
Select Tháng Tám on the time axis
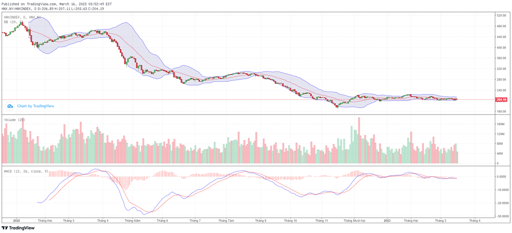(x=226, y=221)
